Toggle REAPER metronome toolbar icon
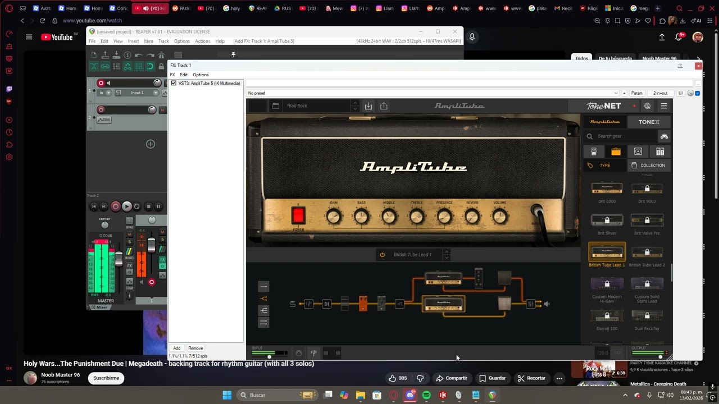The width and height of the screenshot is (719, 404). (161, 55)
